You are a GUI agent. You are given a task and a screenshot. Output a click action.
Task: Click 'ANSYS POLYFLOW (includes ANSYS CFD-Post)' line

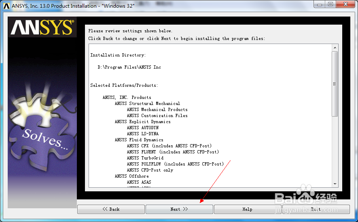click(175, 164)
